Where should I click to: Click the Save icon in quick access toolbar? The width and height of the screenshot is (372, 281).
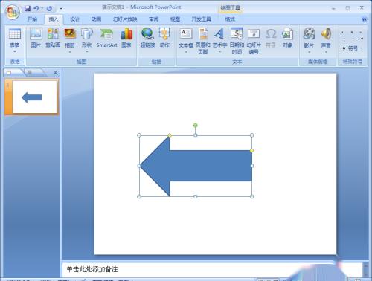[28, 8]
